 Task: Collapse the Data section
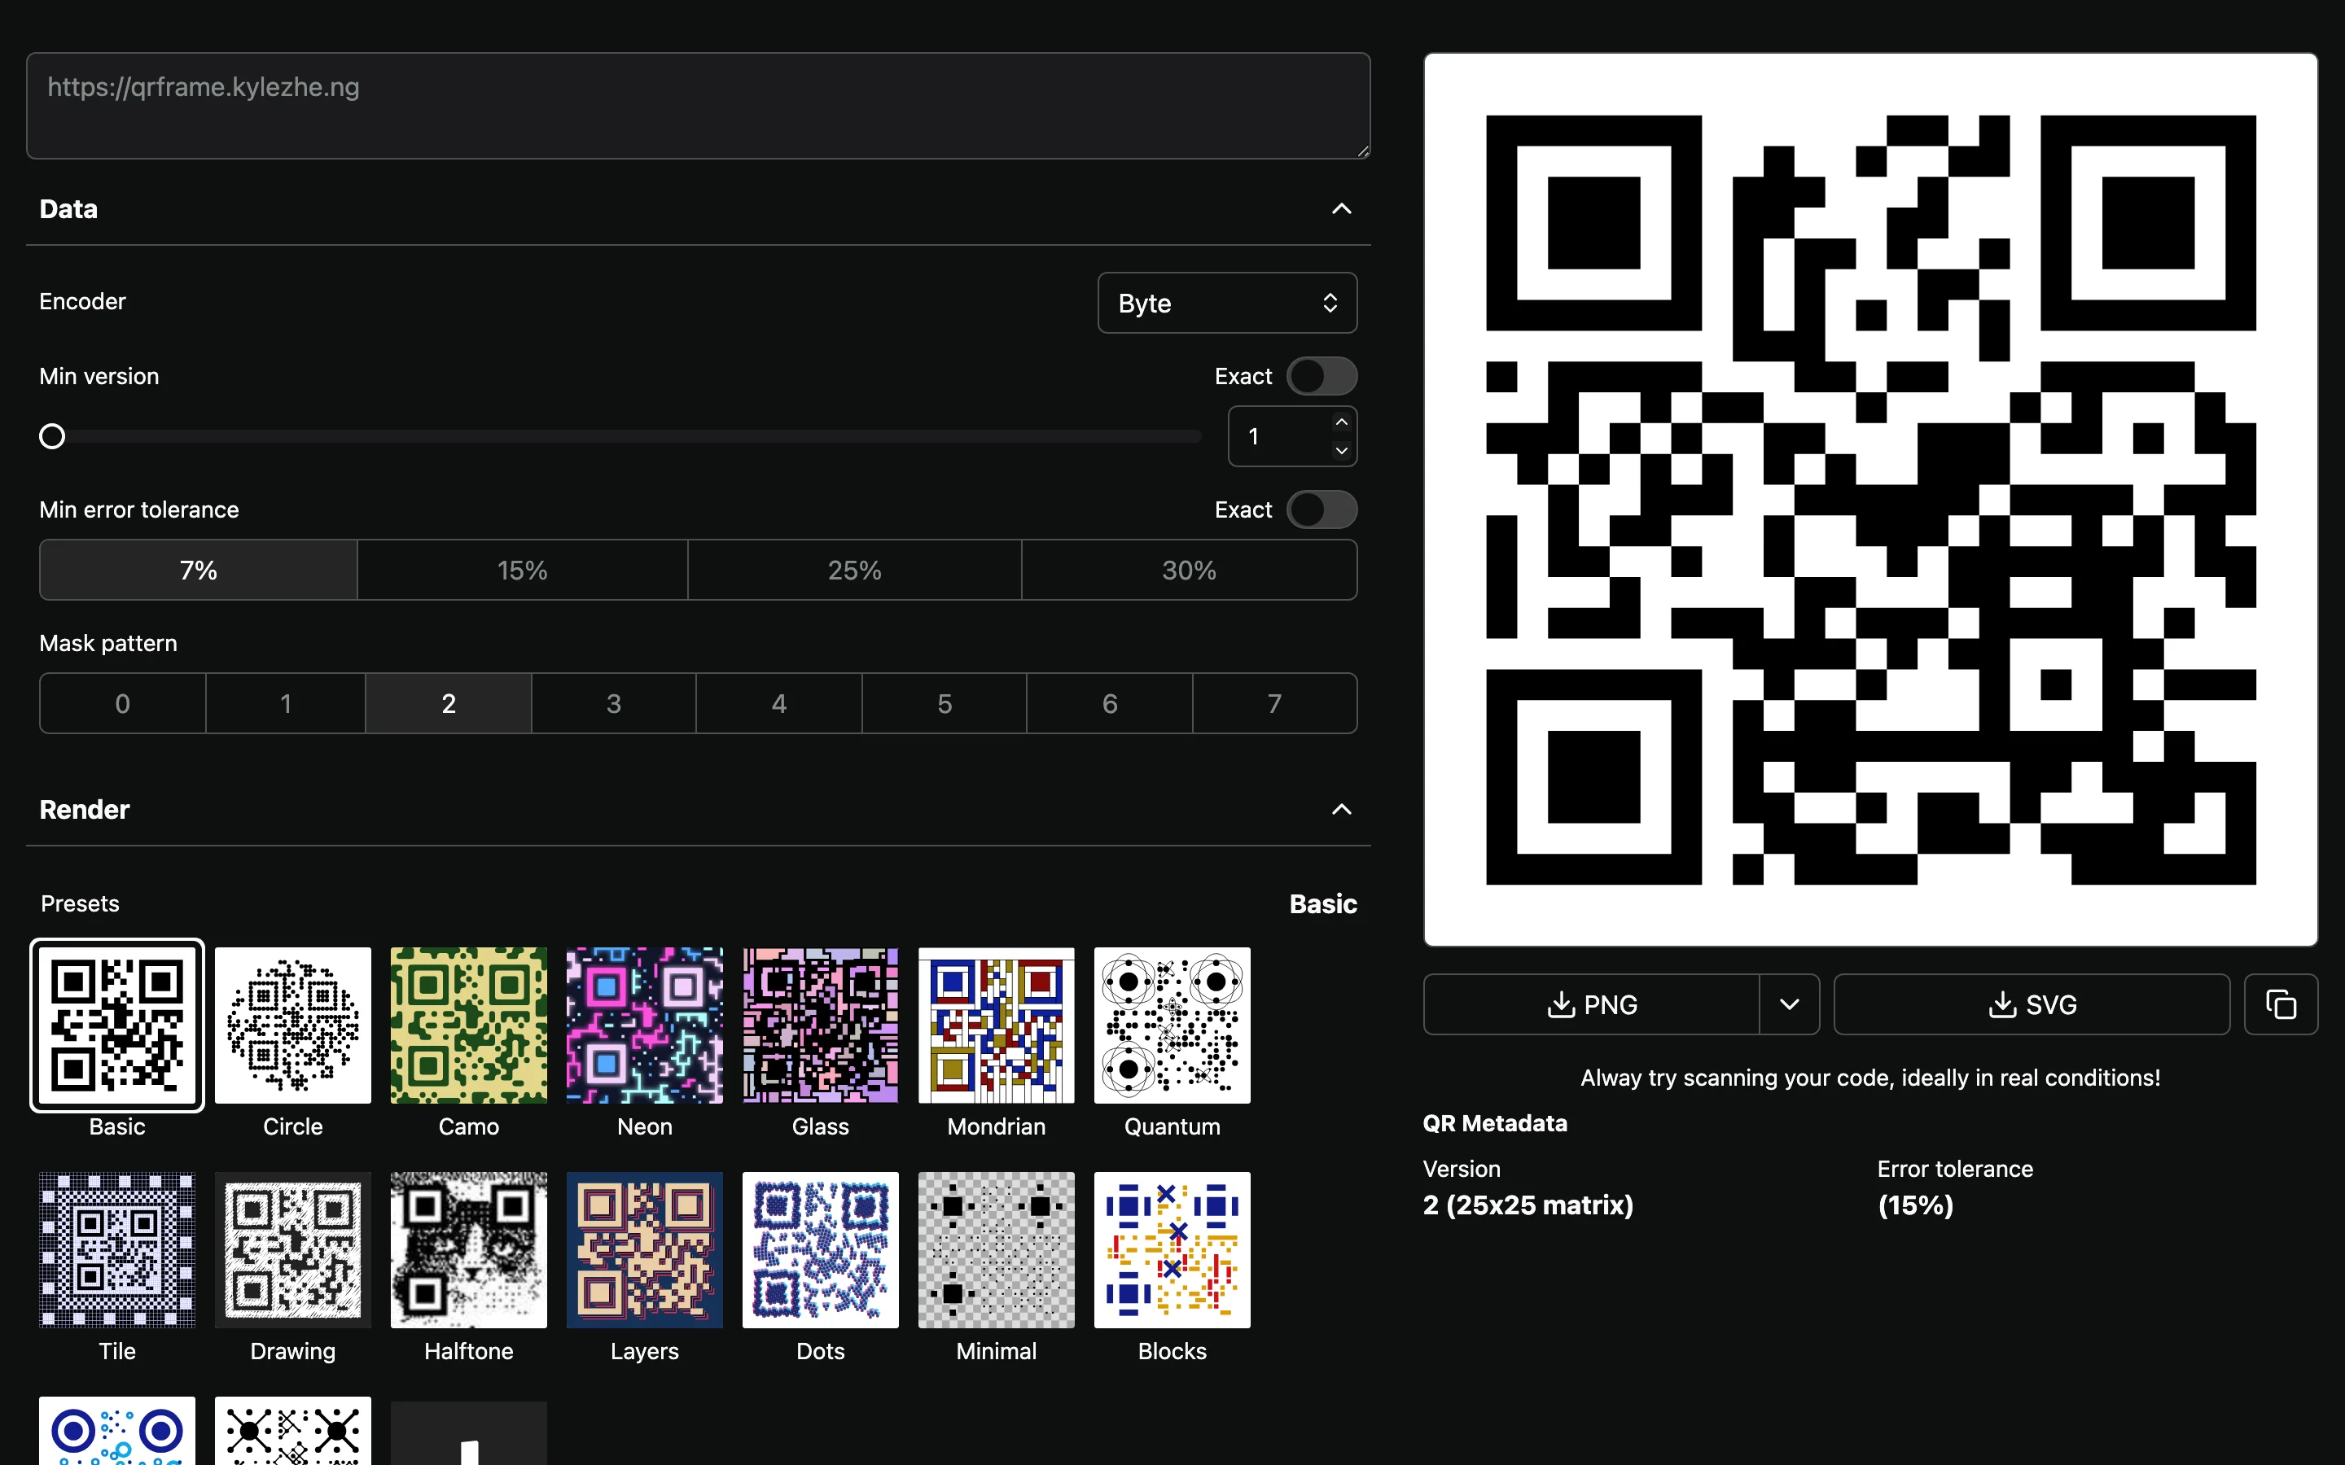pyautogui.click(x=1341, y=209)
